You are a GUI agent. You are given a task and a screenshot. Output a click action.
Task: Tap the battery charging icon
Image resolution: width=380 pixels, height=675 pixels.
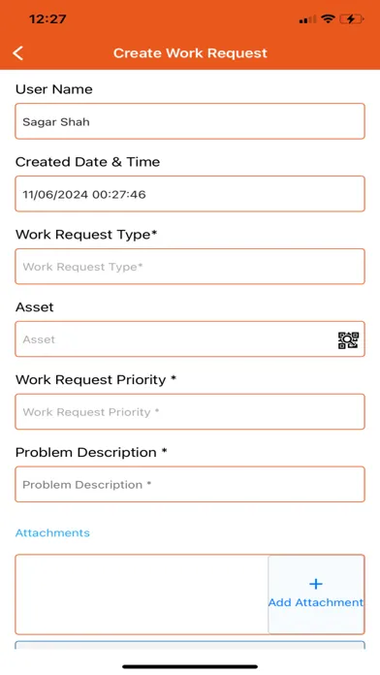(x=352, y=19)
